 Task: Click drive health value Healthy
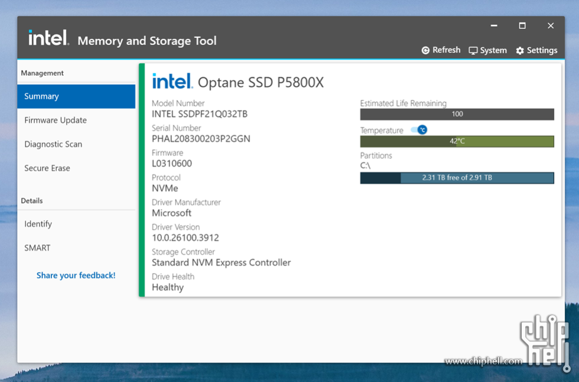coord(168,288)
